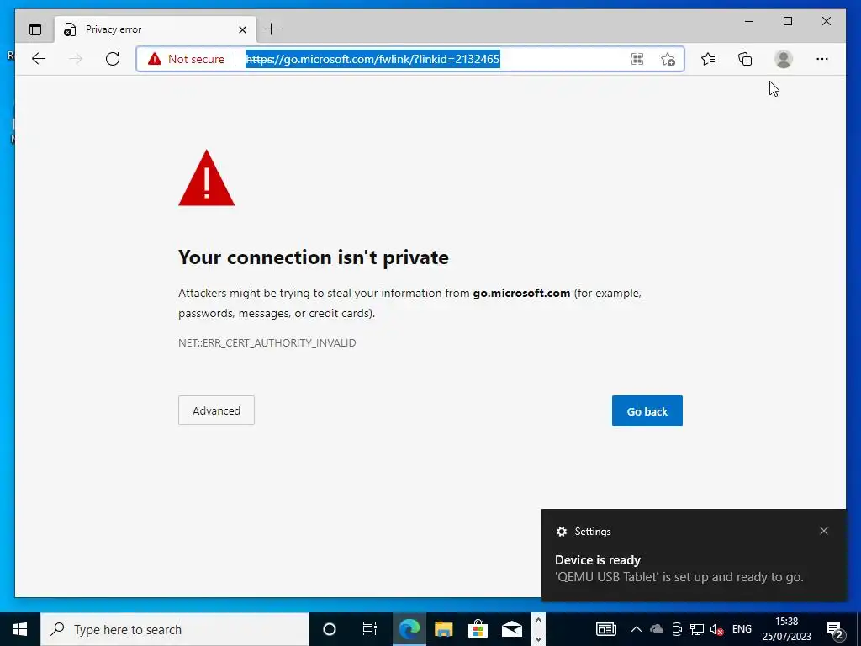This screenshot has height=646, width=861.
Task: Show hidden system tray icons
Action: pos(636,629)
